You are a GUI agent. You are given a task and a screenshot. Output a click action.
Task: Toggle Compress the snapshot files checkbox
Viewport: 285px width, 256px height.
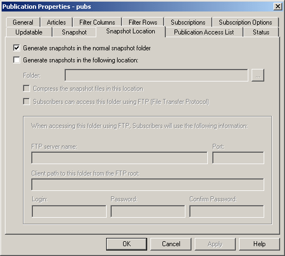point(27,89)
